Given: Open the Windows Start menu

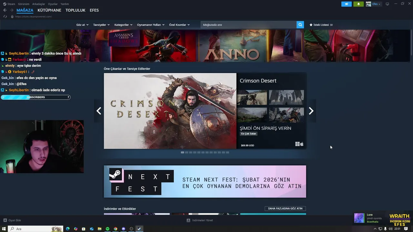Looking at the screenshot, I should pos(4,229).
